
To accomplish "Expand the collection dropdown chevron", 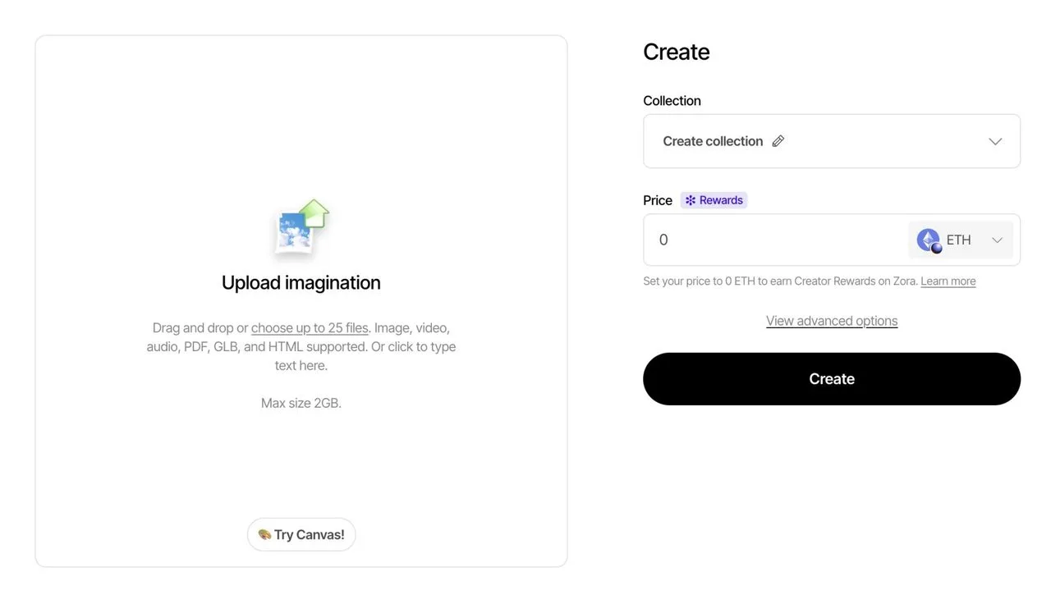I will tap(995, 141).
